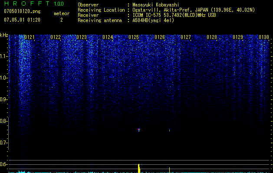Click the 0130 time marker
Screen dimensions: 273x173
pyautogui.click(x=264, y=37)
